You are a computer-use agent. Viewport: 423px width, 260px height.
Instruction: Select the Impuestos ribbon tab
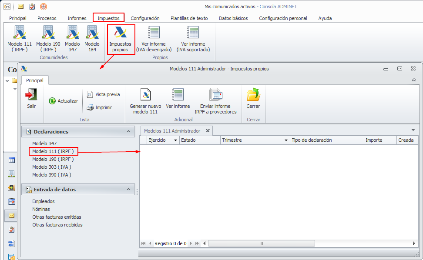(x=108, y=18)
